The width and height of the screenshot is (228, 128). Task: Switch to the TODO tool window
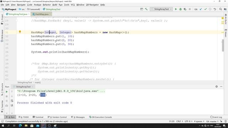pyautogui.click(x=24, y=117)
